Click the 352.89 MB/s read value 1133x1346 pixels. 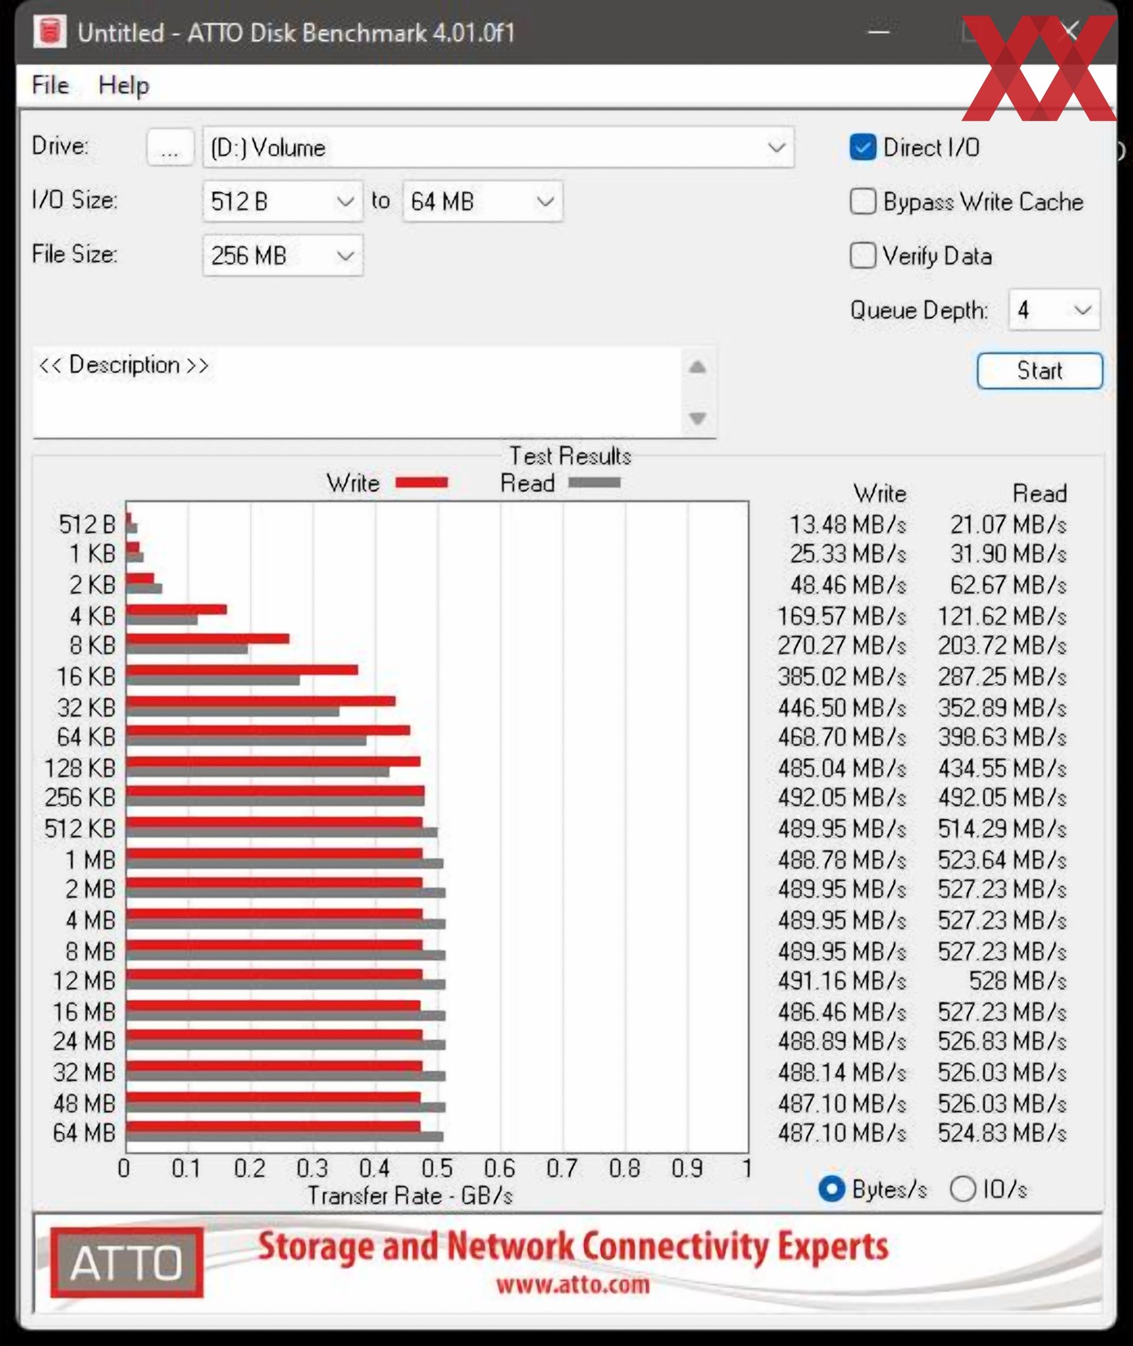(x=1002, y=707)
